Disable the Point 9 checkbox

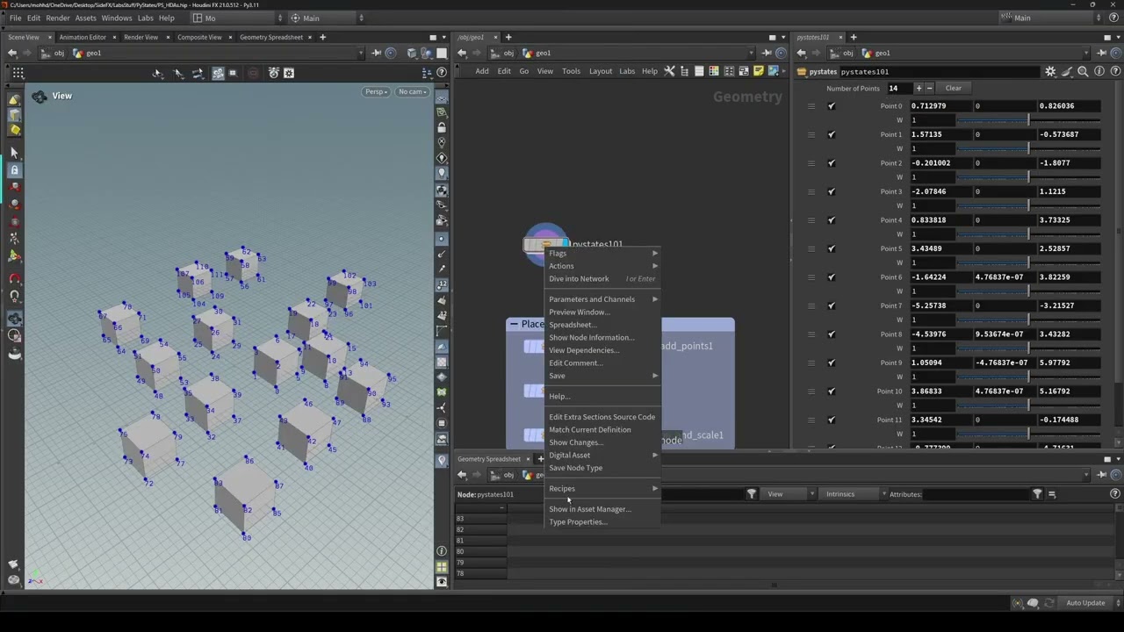click(831, 363)
